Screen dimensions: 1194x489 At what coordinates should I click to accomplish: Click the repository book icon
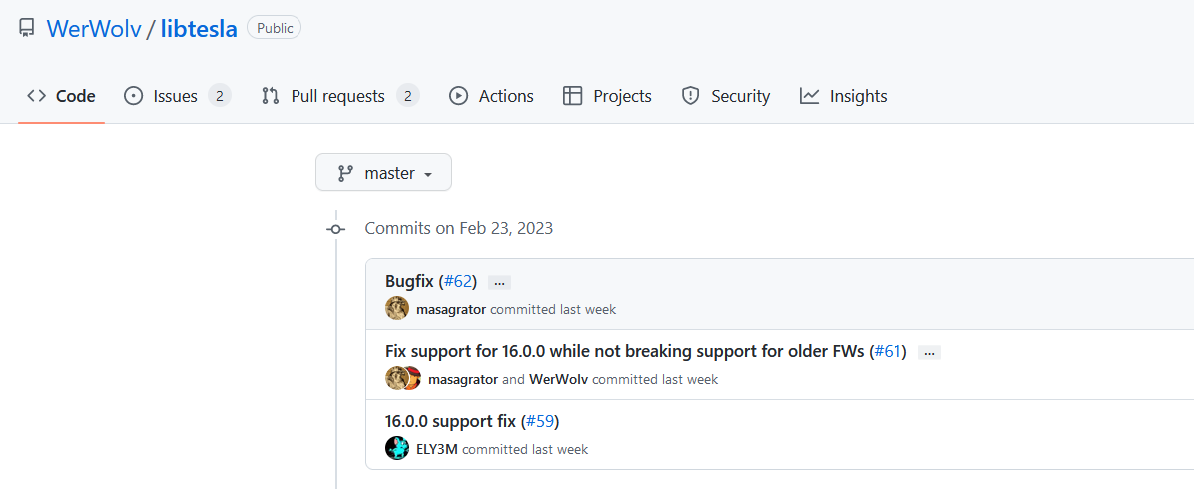click(x=27, y=29)
